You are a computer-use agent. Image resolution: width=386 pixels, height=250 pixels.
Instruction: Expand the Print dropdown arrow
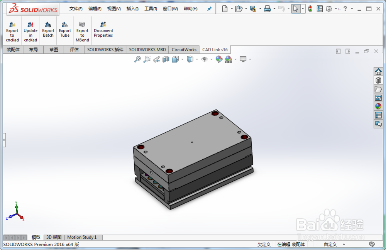(x=274, y=9)
